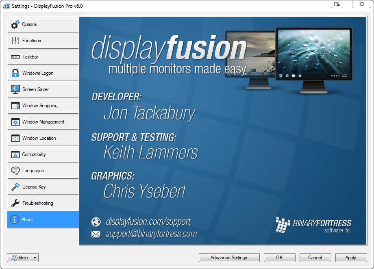Click the name Keith Lammers
This screenshot has width=374, height=269.
click(150, 152)
